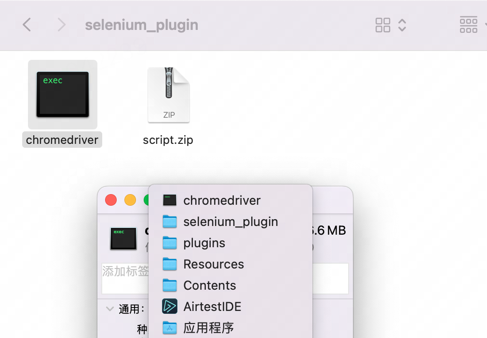Select the chromedriver exec file icon
Screen dimensions: 487x338
[x=63, y=95]
